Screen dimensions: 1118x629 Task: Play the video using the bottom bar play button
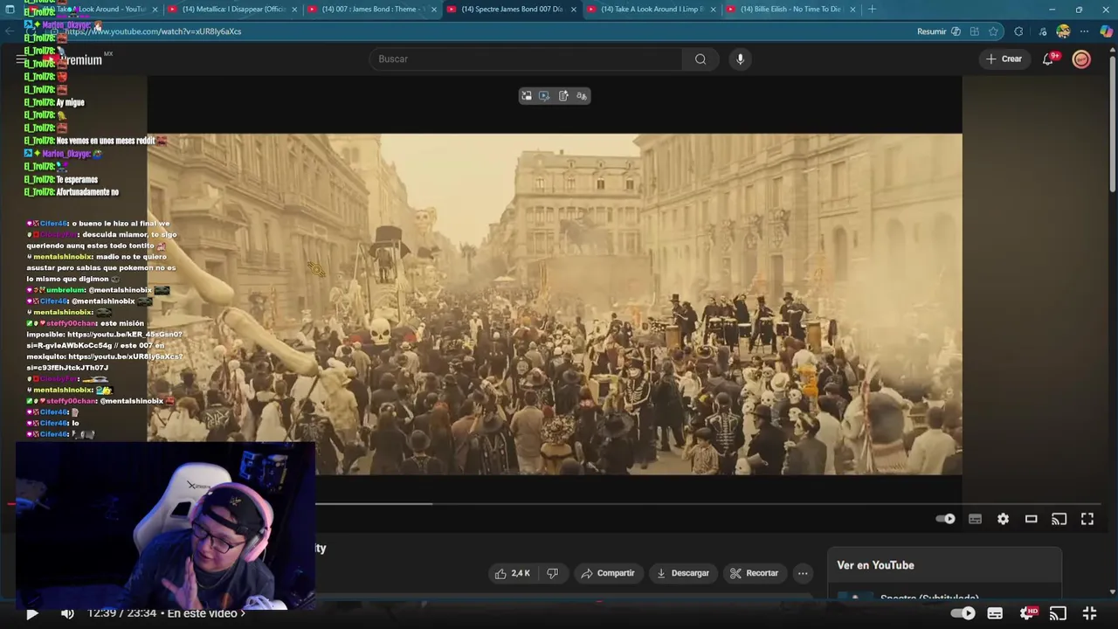pos(31,613)
